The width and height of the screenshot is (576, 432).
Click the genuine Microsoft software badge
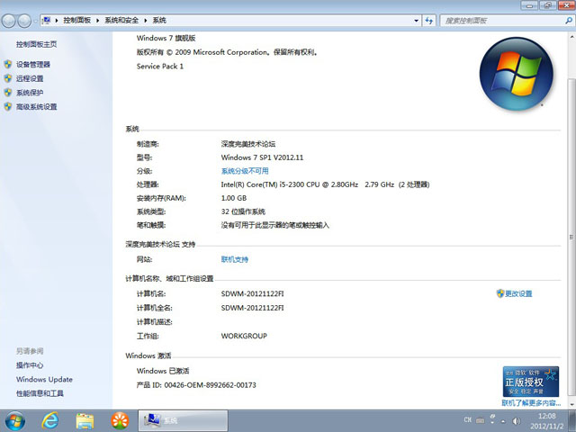point(524,382)
